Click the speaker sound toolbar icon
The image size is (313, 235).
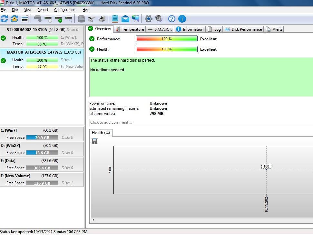(x=159, y=19)
